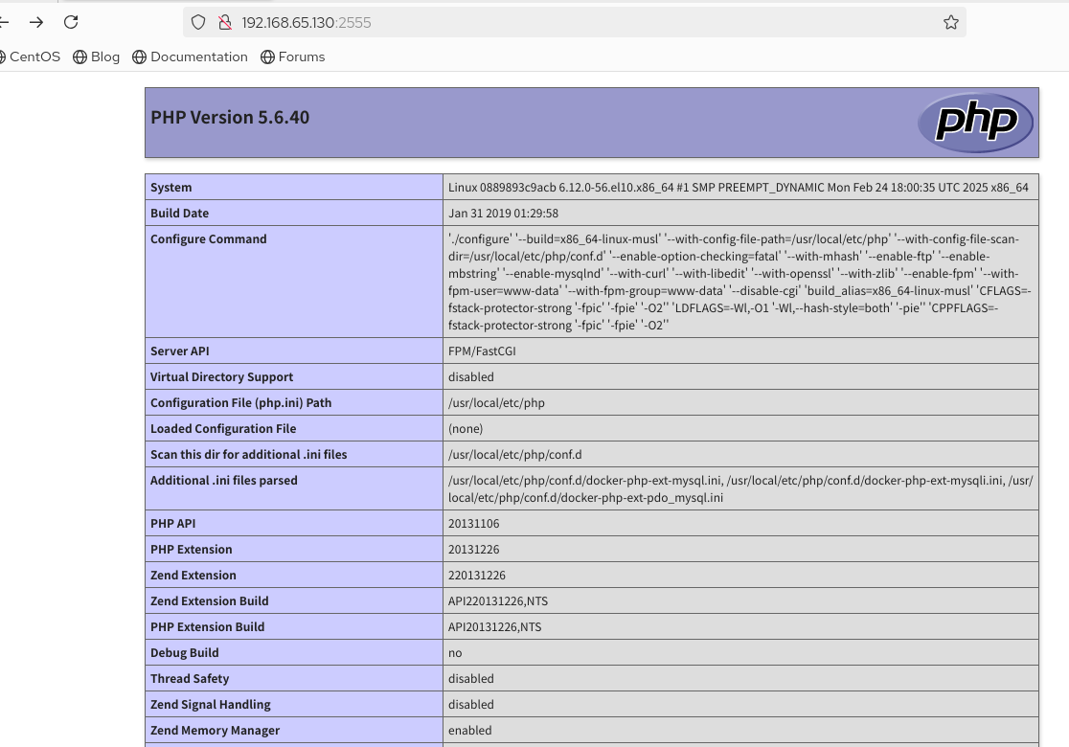Select the PHP Extension label
Screen dimensions: 1069x747
tap(192, 550)
